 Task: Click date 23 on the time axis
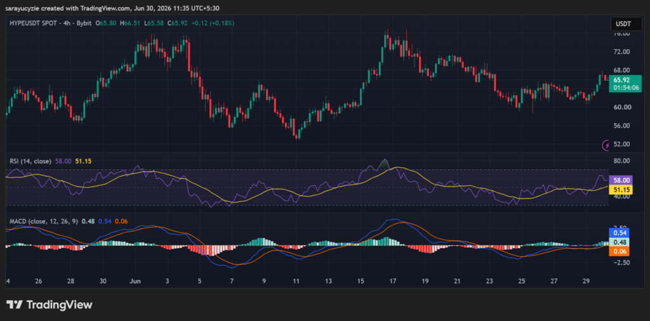pos(489,281)
